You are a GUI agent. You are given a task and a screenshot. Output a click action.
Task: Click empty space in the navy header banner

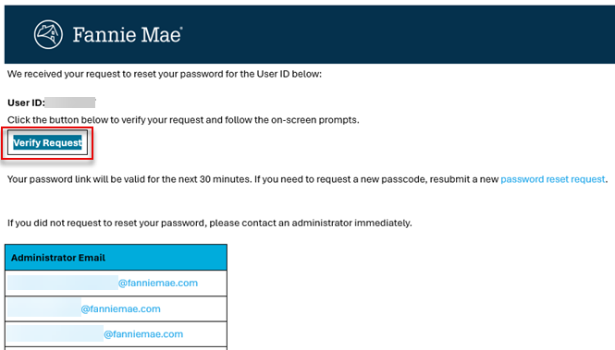392,34
